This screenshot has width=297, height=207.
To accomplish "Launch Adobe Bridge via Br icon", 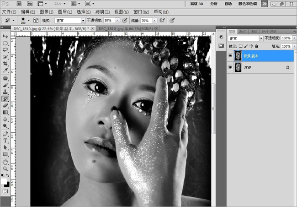I will 19,4.
